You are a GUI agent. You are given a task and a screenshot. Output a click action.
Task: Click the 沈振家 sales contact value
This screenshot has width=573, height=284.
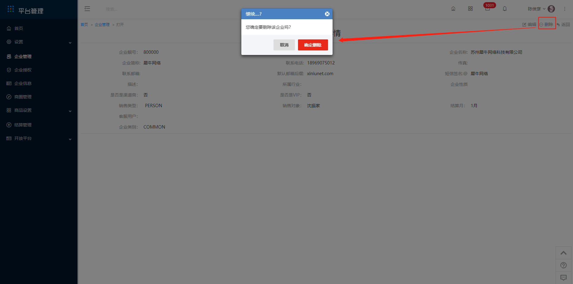coord(314,106)
